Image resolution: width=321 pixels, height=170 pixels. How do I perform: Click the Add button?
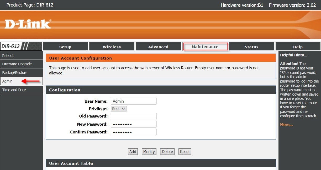pyautogui.click(x=133, y=151)
